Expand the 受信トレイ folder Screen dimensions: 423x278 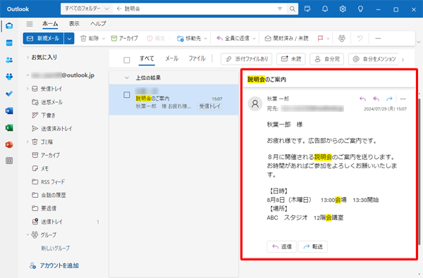[27, 89]
